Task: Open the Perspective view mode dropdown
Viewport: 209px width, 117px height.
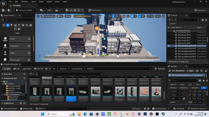Action: click(x=48, y=16)
